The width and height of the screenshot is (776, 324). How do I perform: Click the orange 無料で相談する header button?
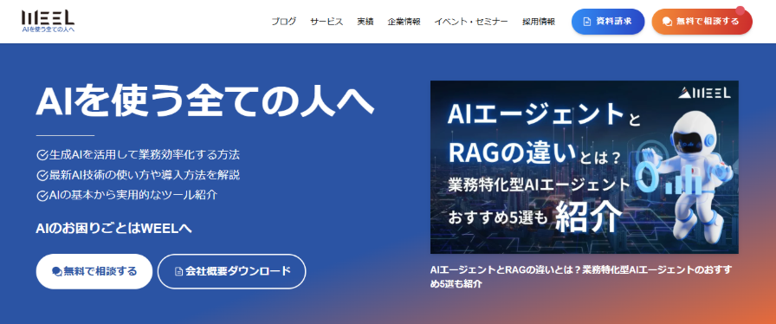pos(702,22)
